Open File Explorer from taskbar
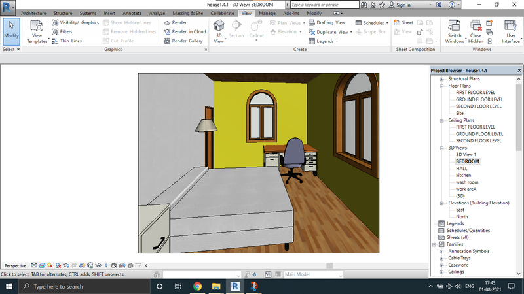The height and width of the screenshot is (294, 524). (216, 286)
